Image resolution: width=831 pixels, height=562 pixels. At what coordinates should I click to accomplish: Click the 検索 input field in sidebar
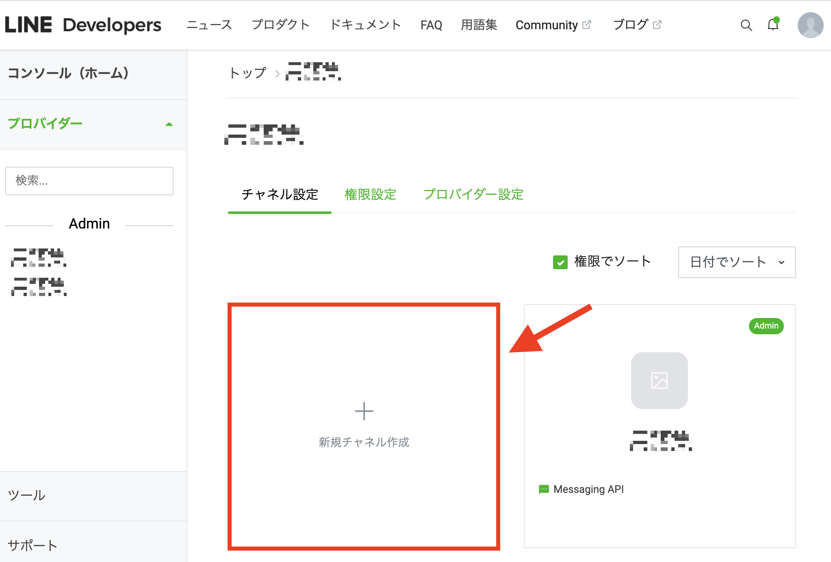(90, 181)
